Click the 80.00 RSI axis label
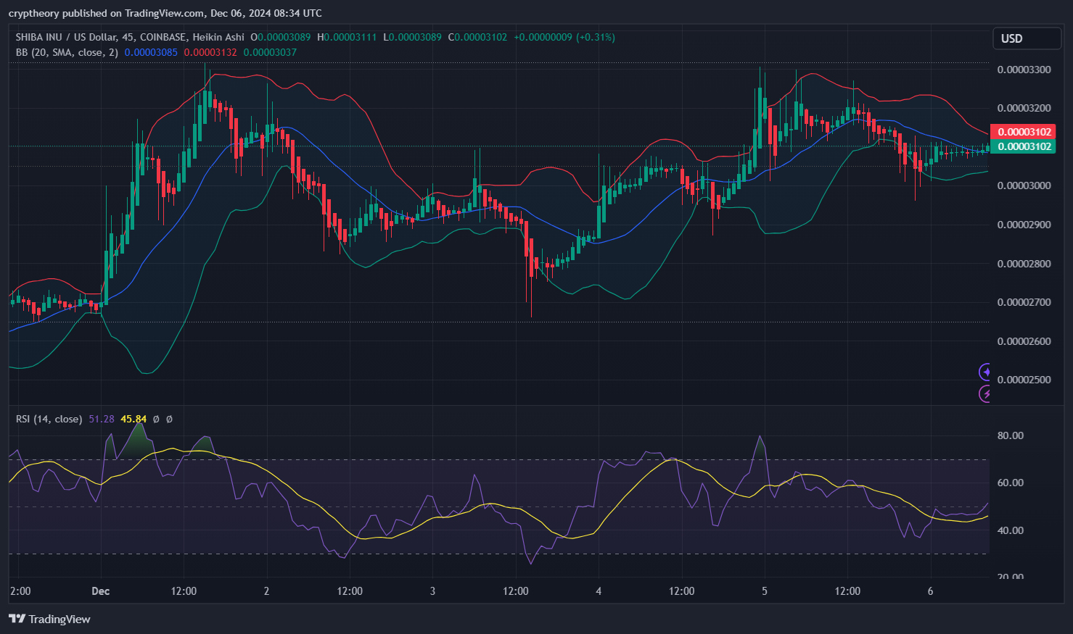 coord(1011,435)
